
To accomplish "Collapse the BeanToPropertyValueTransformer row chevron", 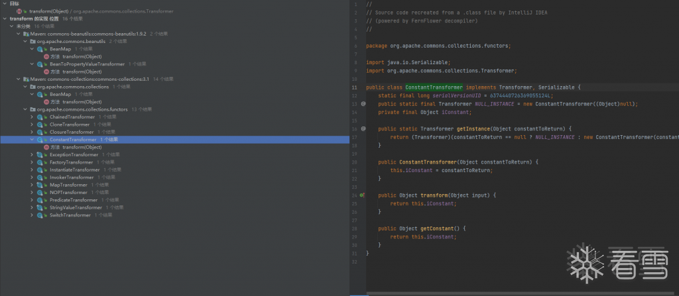I will point(32,64).
